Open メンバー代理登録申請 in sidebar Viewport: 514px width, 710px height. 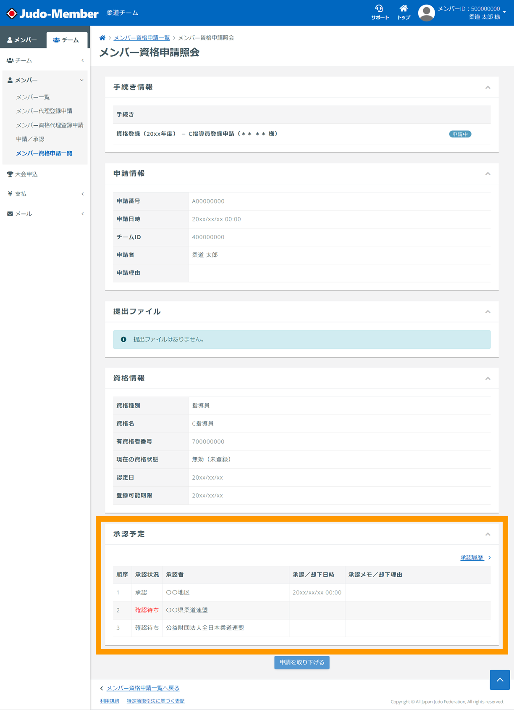point(44,111)
